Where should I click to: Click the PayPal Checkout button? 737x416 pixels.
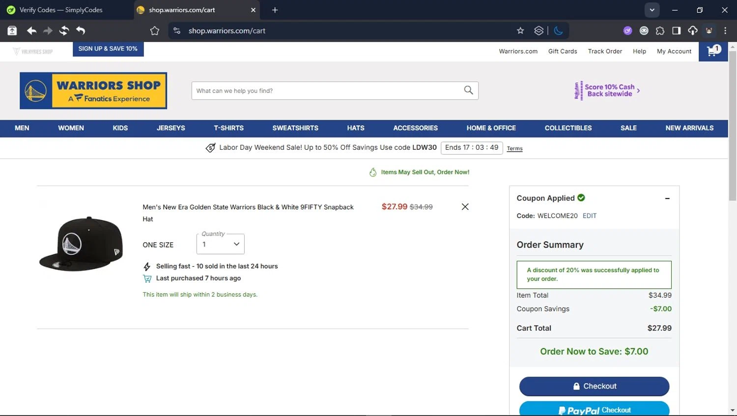point(594,409)
